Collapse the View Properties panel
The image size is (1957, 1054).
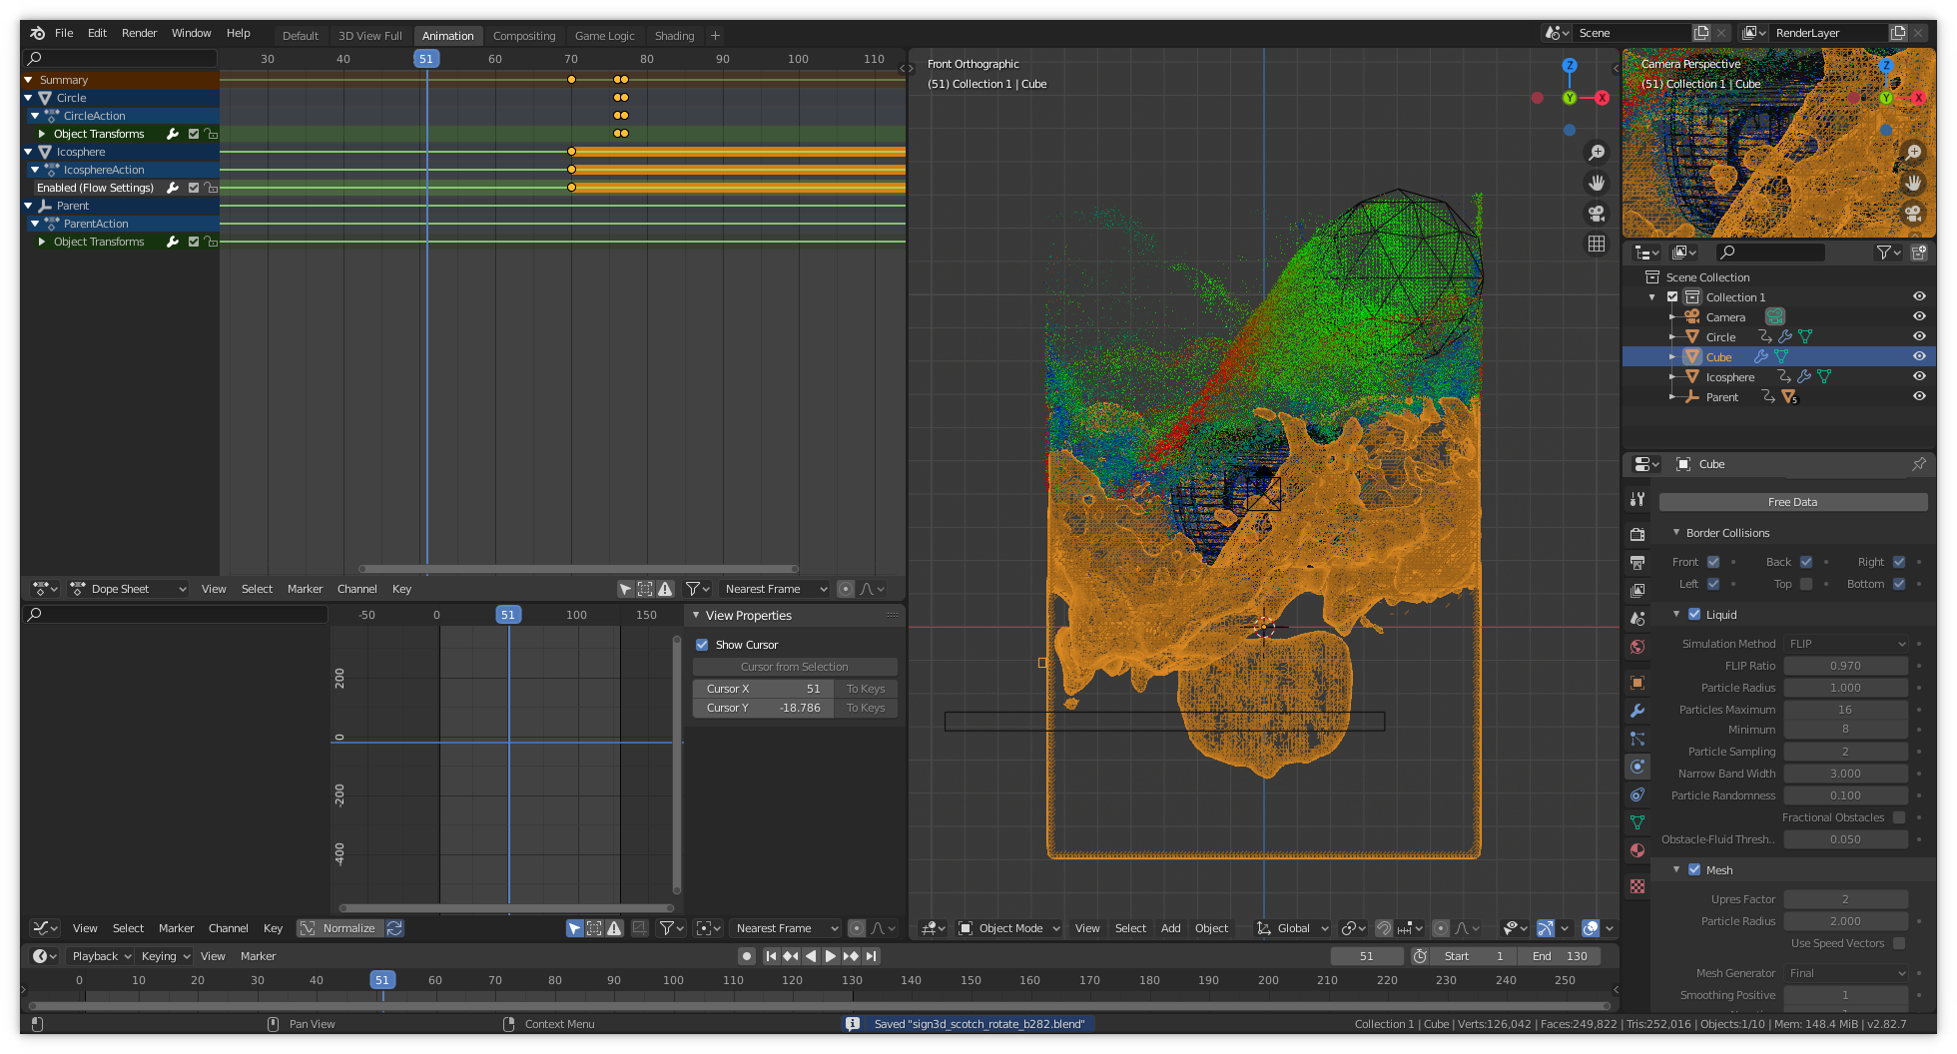pos(696,616)
